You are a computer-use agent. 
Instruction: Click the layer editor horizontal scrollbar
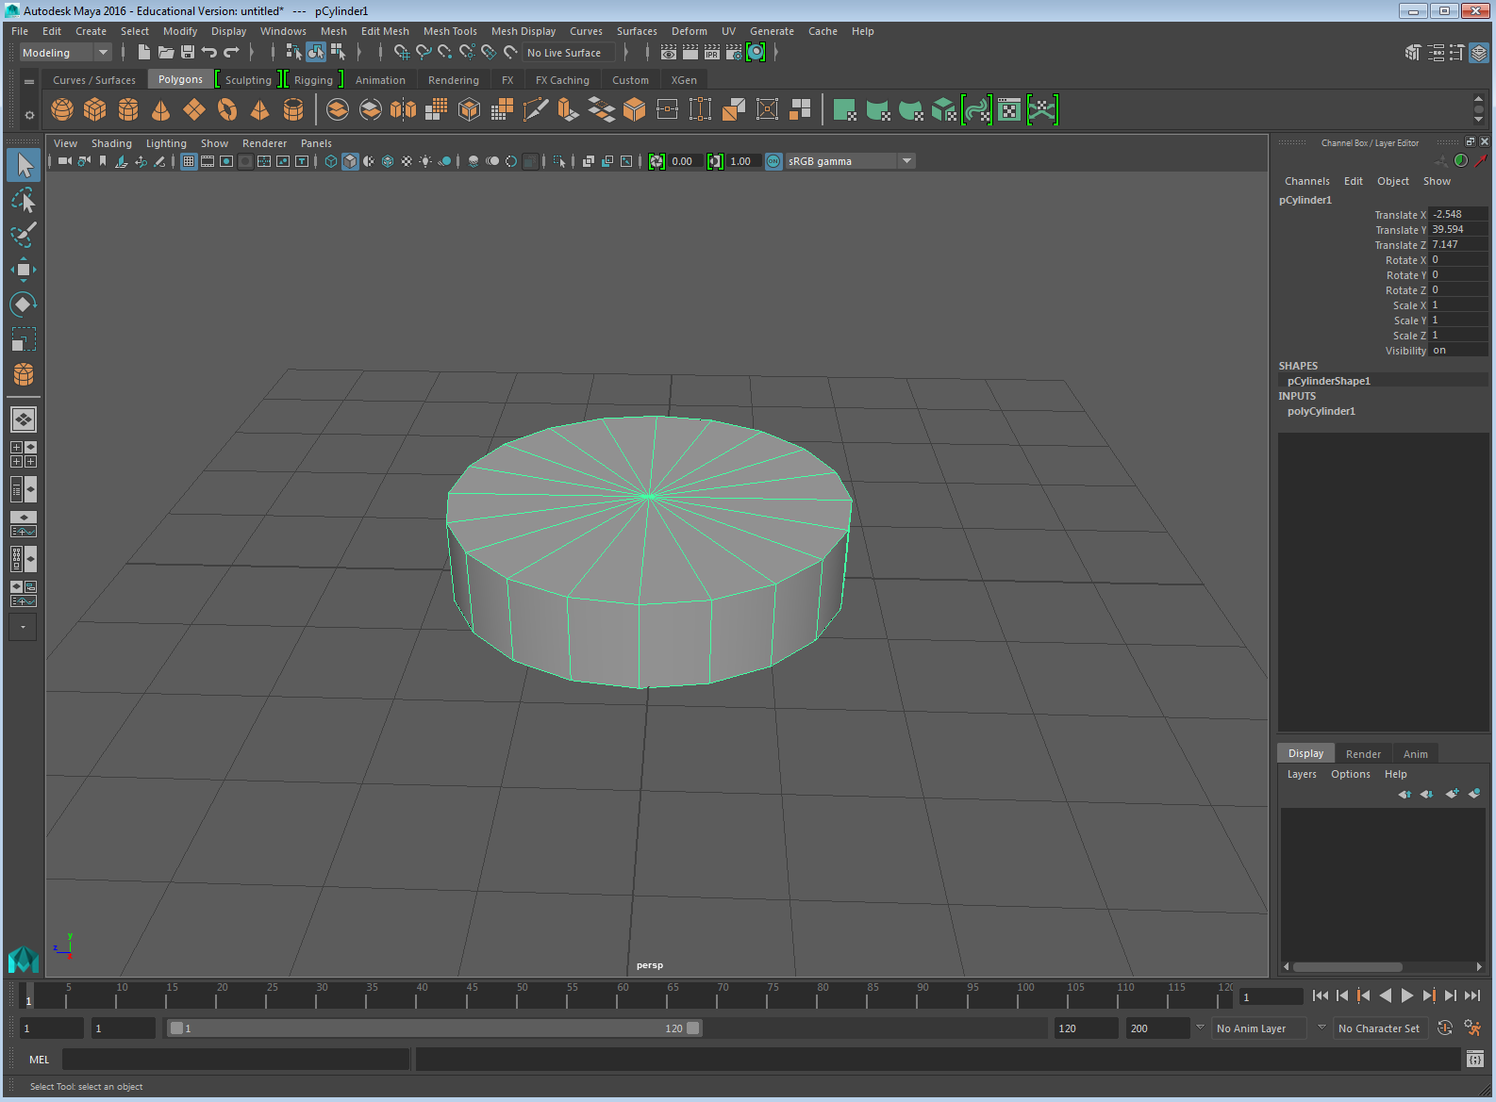click(x=1348, y=966)
